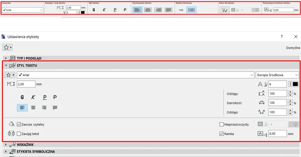Click pen number 6 field in dialog

tap(278, 84)
